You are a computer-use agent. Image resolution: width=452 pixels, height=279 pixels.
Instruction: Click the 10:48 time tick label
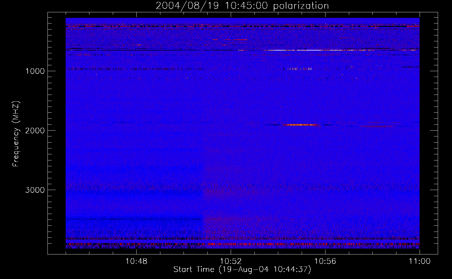click(x=136, y=261)
